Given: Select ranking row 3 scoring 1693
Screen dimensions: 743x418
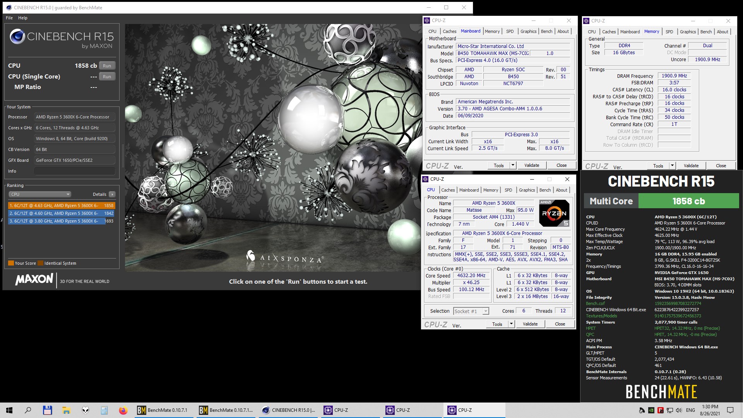Looking at the screenshot, I should point(61,221).
